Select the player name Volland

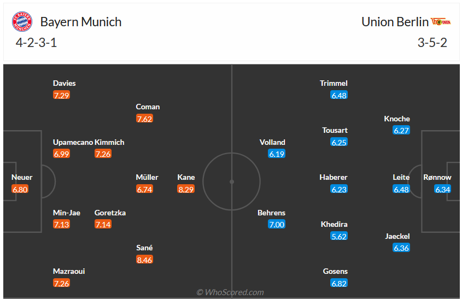(272, 142)
